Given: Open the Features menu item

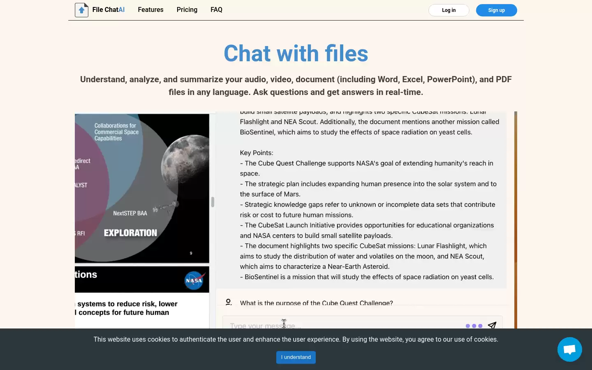Looking at the screenshot, I should 150,10.
